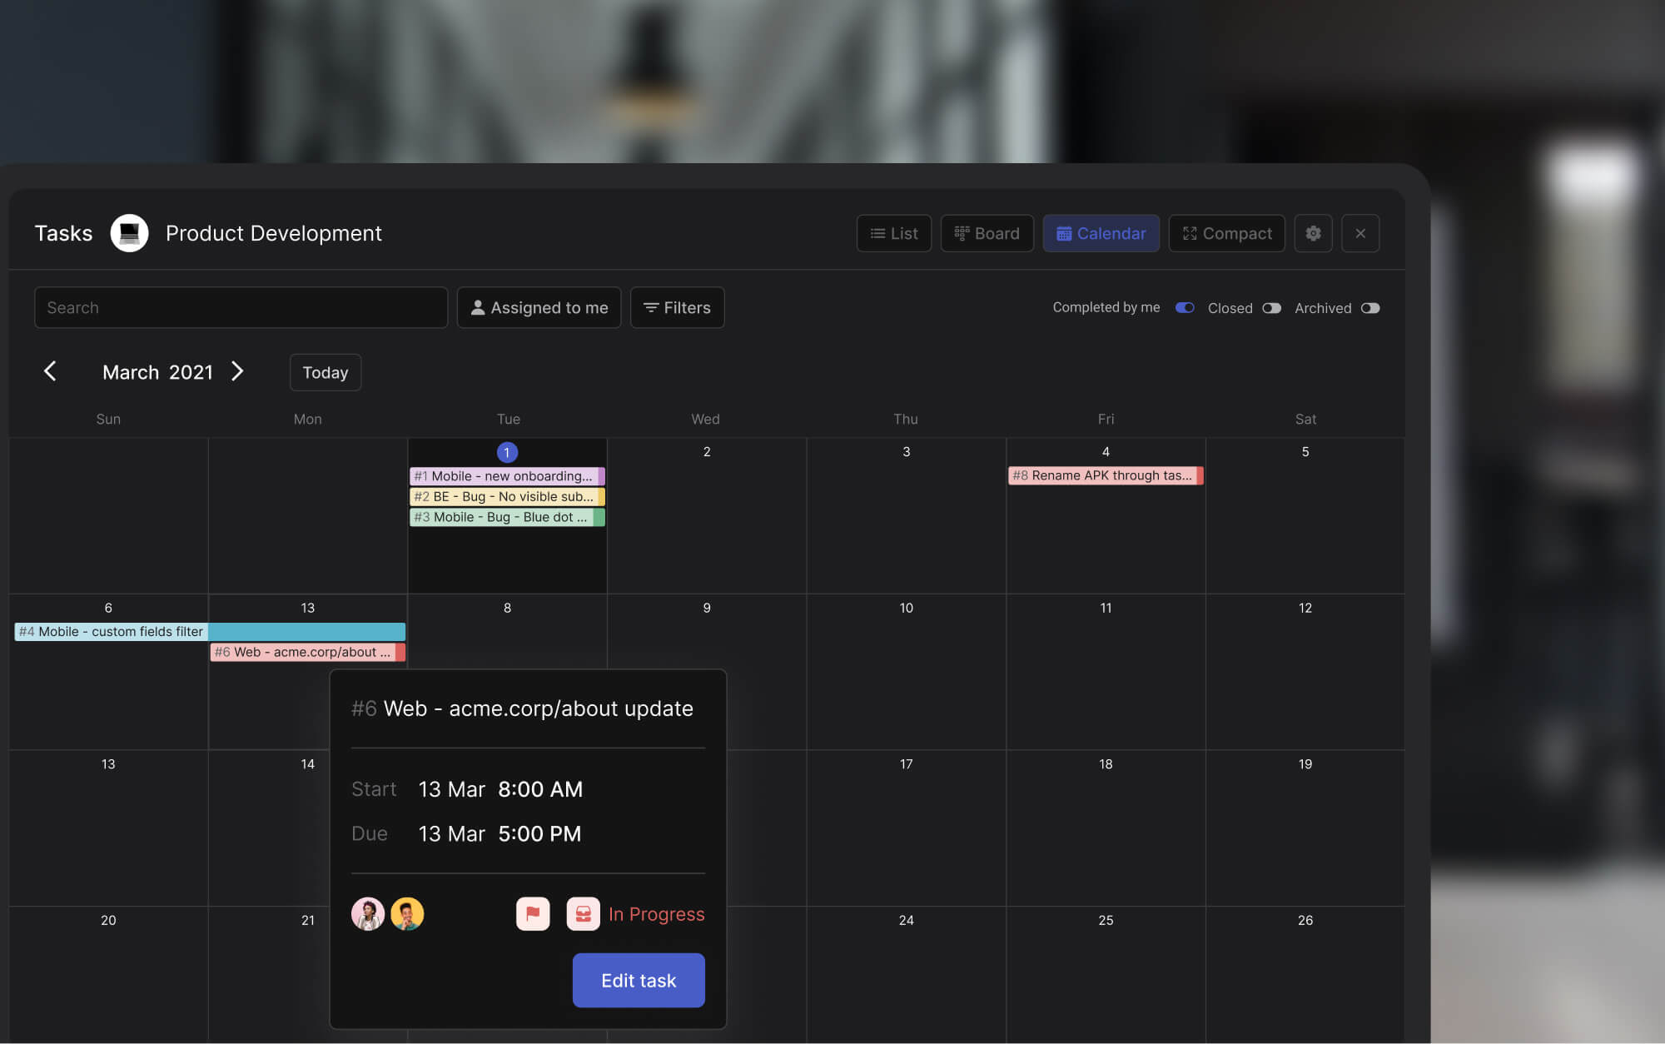The height and width of the screenshot is (1044, 1665).
Task: Enable the Closed tasks toggle
Action: [x=1272, y=307]
